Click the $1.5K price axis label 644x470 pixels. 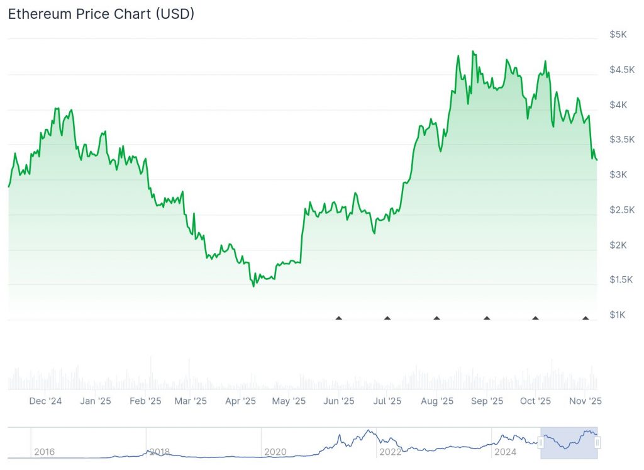(x=621, y=279)
